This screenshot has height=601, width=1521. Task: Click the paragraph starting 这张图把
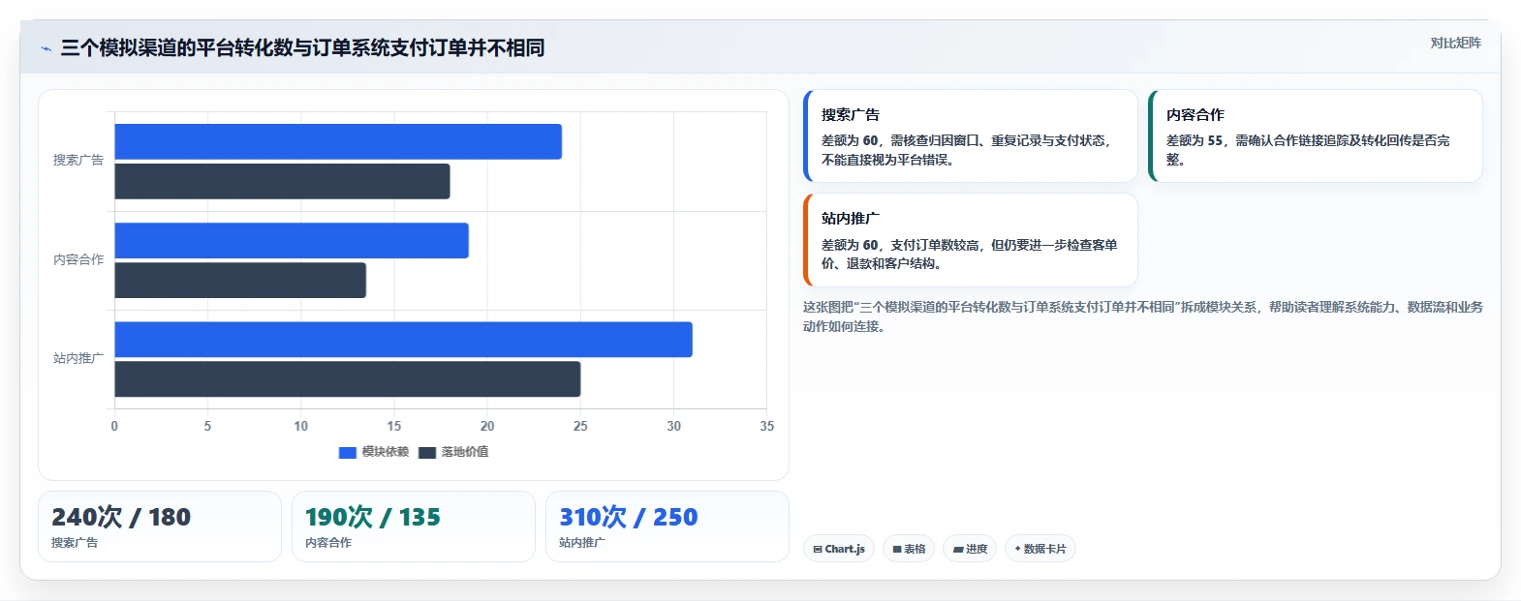[x=1143, y=316]
